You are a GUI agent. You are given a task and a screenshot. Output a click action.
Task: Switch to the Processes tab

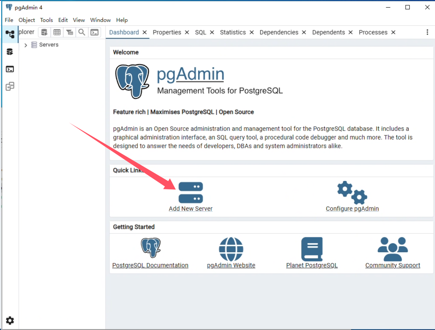(x=373, y=32)
